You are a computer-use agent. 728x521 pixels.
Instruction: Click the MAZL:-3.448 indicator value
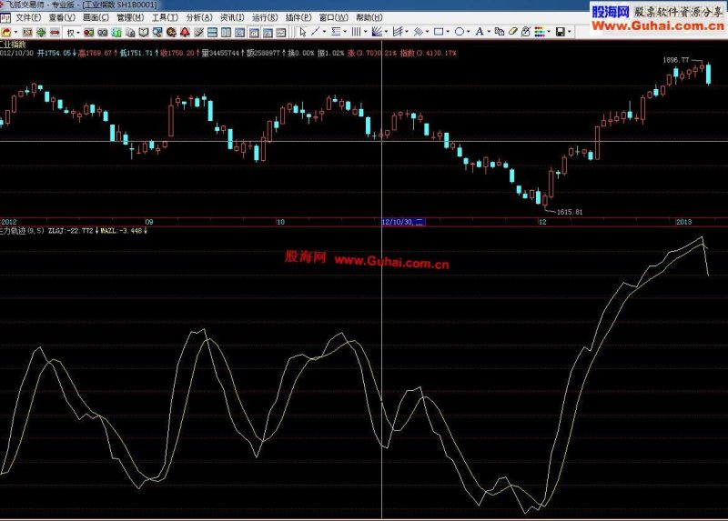121,231
